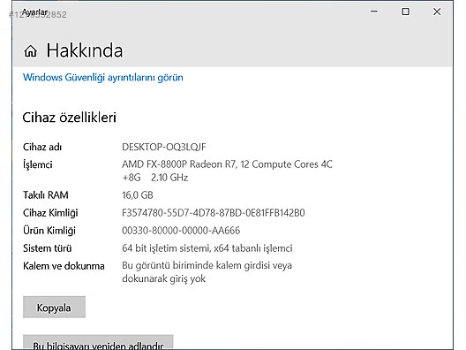Minimize the Ayarlar window

[374, 11]
